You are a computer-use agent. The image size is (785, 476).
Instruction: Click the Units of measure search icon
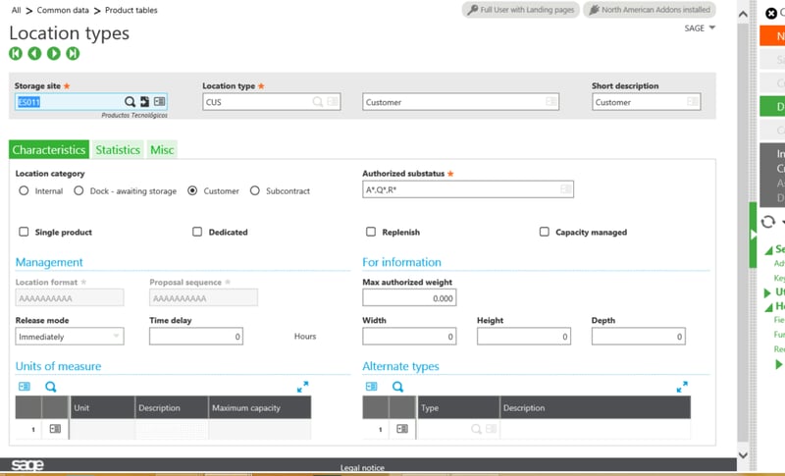tap(51, 387)
